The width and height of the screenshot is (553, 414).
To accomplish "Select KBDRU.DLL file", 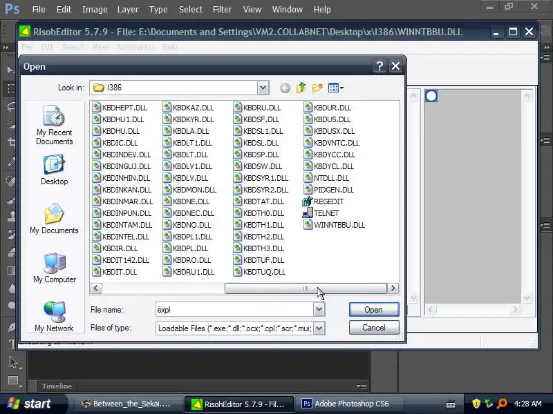I will [256, 108].
